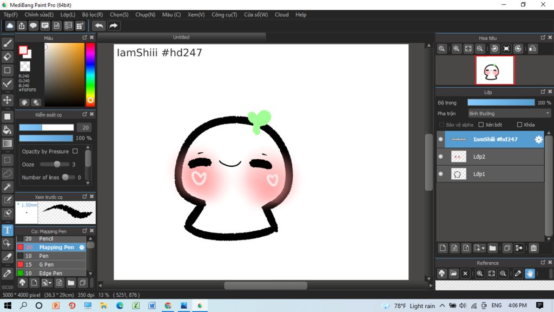Select the Eraser tool
This screenshot has width=554, height=312.
pos(8,56)
